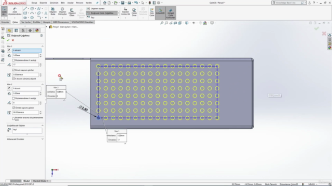Image resolution: width=332 pixels, height=186 pixels.
Task: Click the X ekseni direction field
Action: (26, 51)
